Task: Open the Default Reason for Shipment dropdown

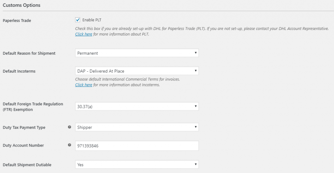Action: [x=137, y=53]
